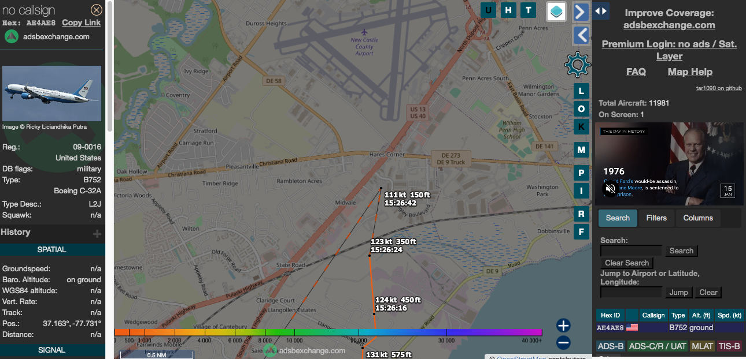Image resolution: width=746 pixels, height=359 pixels.
Task: Sort table by Type column
Action: [x=678, y=315]
